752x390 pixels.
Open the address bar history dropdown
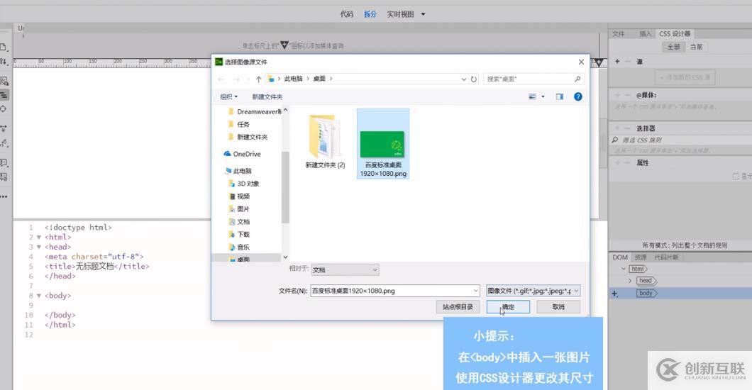click(x=464, y=79)
